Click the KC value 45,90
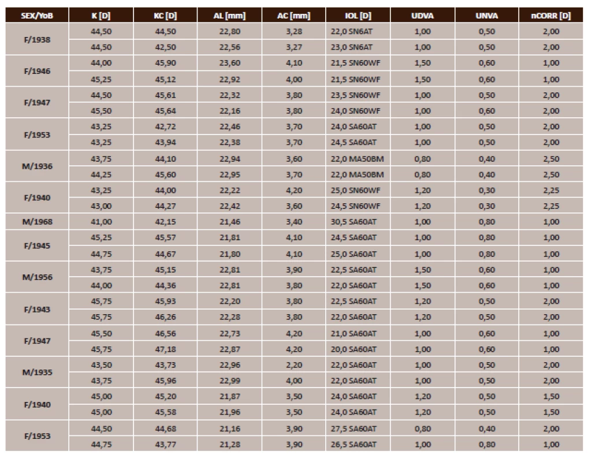This screenshot has width=595, height=462. (165, 63)
